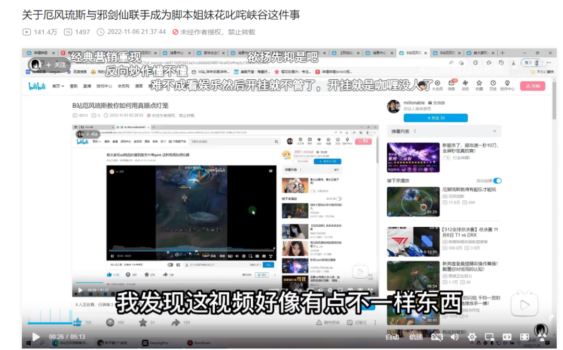The image size is (563, 350).
Task: Open the 创作中心 bulb icon in the header
Action: coord(507,86)
